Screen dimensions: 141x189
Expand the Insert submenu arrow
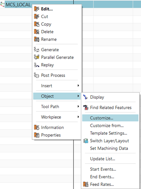pyautogui.click(x=78, y=85)
